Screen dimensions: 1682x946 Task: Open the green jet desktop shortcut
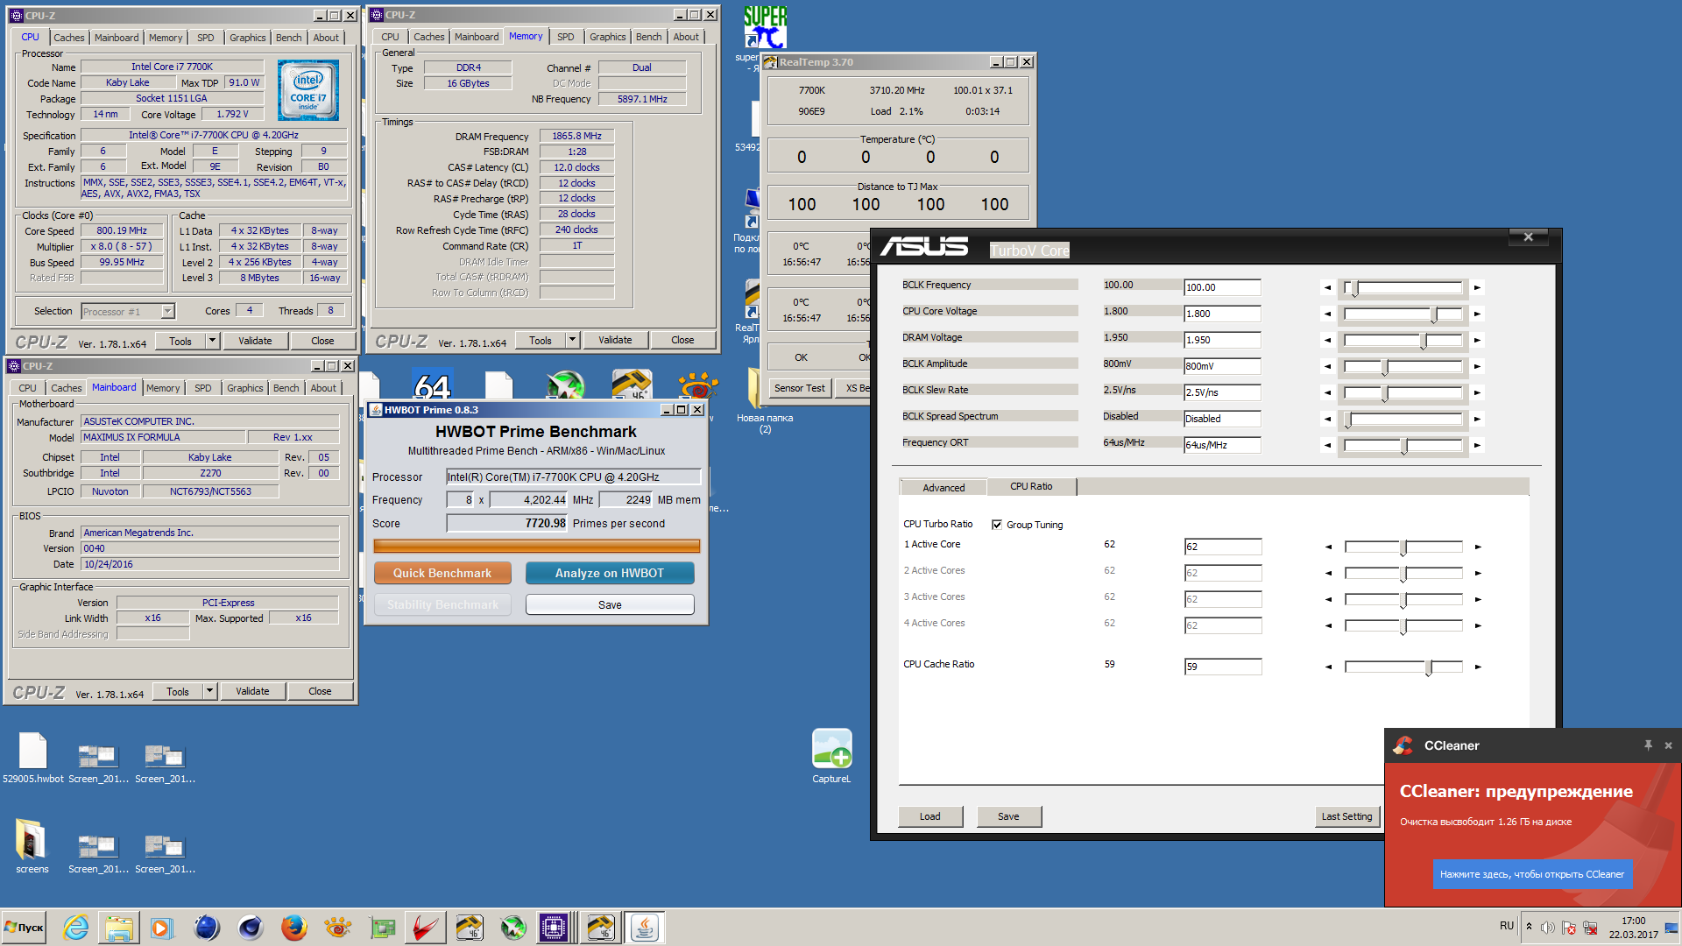[x=565, y=386]
